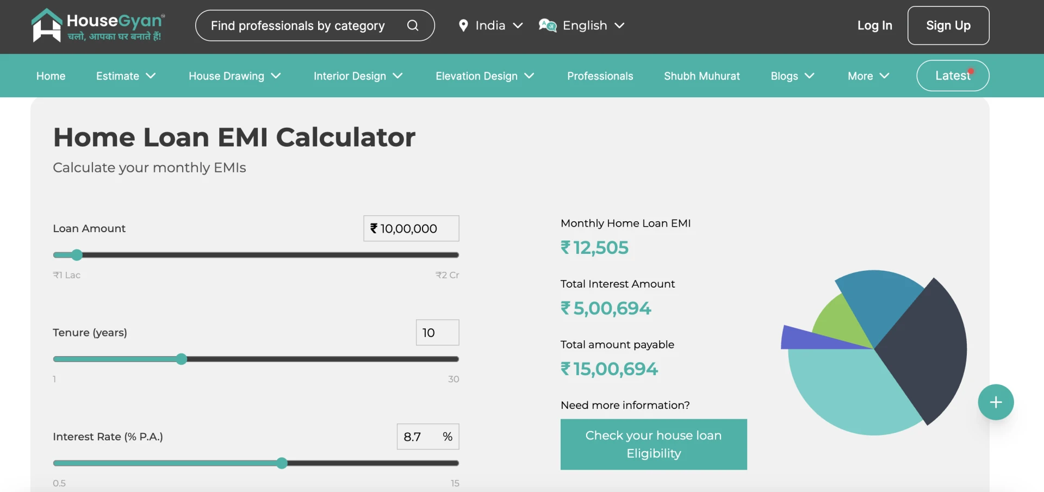The width and height of the screenshot is (1044, 492).
Task: Adjust the Loan Amount slider handle
Action: click(x=77, y=254)
